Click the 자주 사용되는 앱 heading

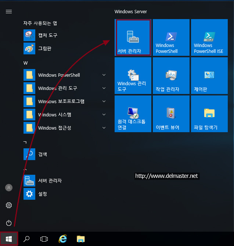point(40,23)
